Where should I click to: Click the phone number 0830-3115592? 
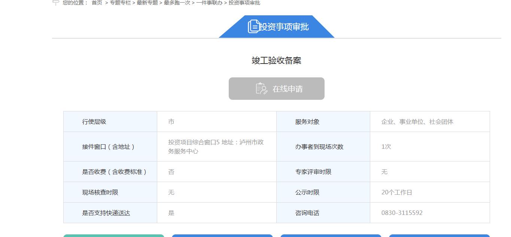(x=402, y=213)
